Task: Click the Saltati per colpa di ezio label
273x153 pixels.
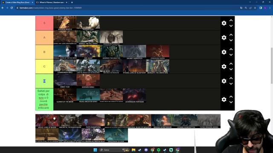Action: 44,99
